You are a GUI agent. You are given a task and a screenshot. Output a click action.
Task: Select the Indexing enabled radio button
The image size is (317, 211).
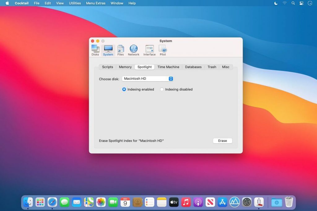124,89
